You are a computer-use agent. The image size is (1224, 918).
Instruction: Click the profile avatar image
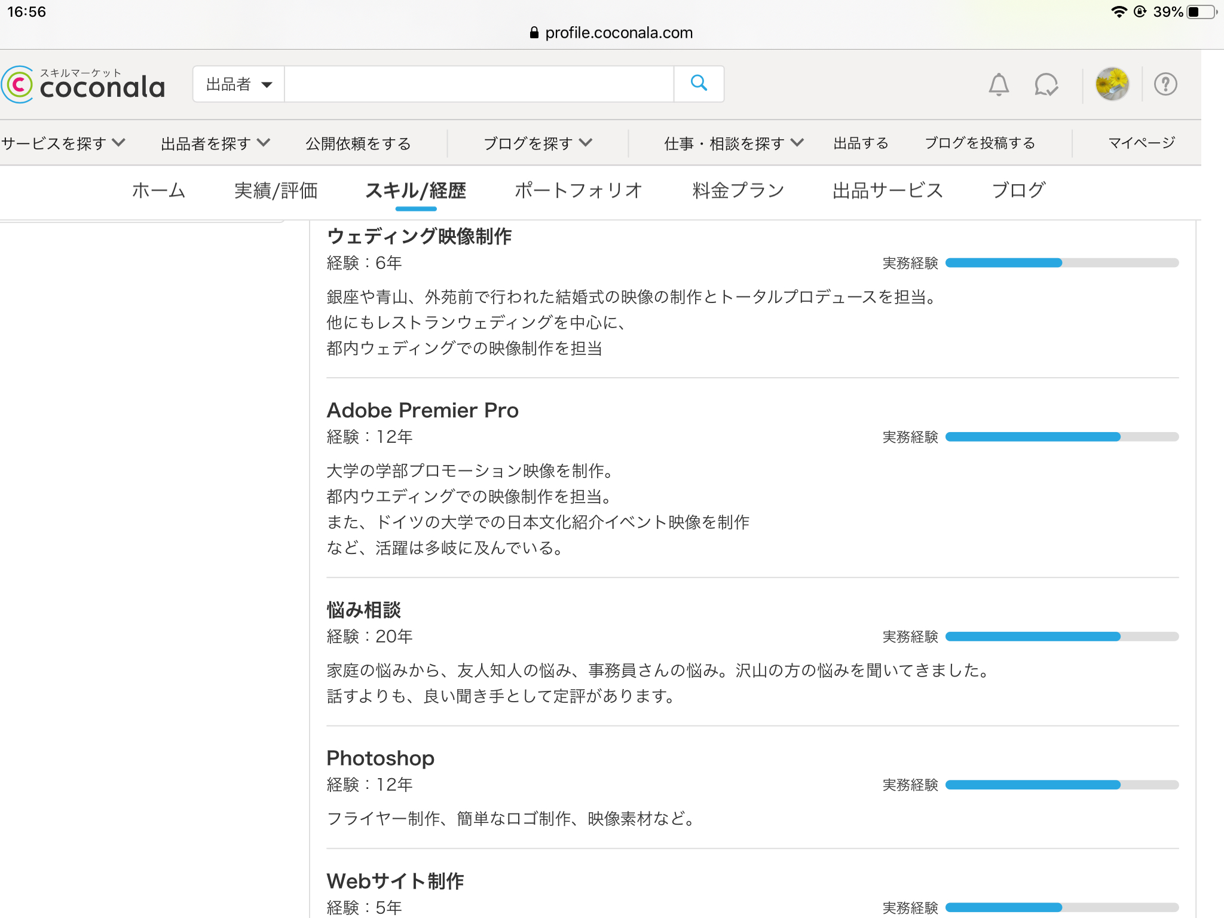(1112, 84)
